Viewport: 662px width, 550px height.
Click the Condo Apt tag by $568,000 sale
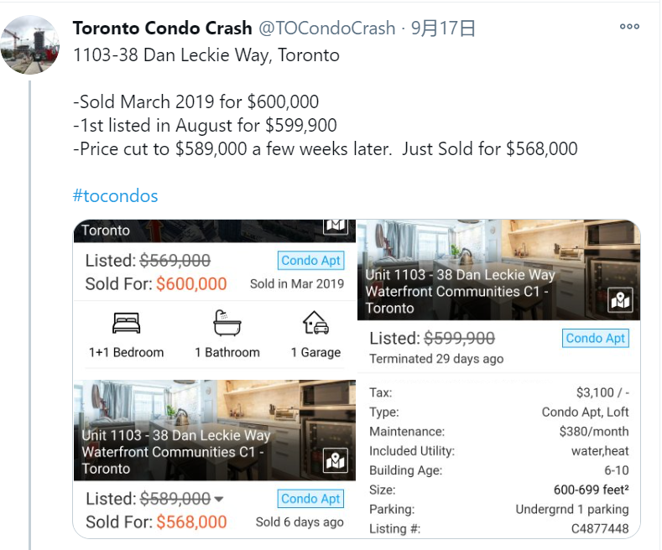pos(310,499)
